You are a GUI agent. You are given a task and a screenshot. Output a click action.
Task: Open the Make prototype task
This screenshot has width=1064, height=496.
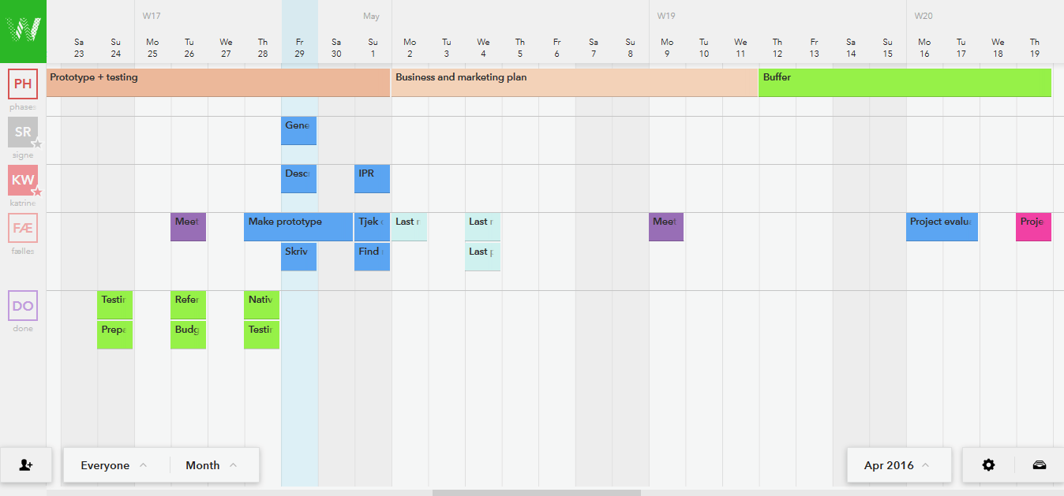[x=298, y=227]
